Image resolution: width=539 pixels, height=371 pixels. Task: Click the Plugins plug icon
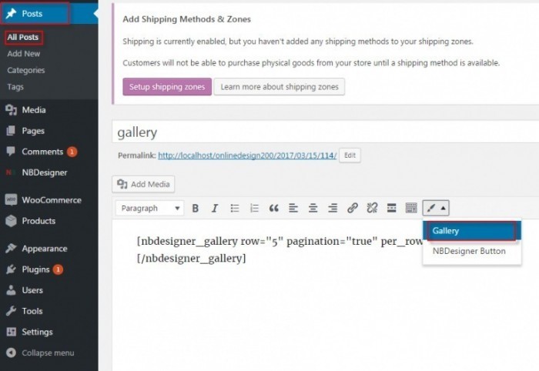(x=11, y=269)
